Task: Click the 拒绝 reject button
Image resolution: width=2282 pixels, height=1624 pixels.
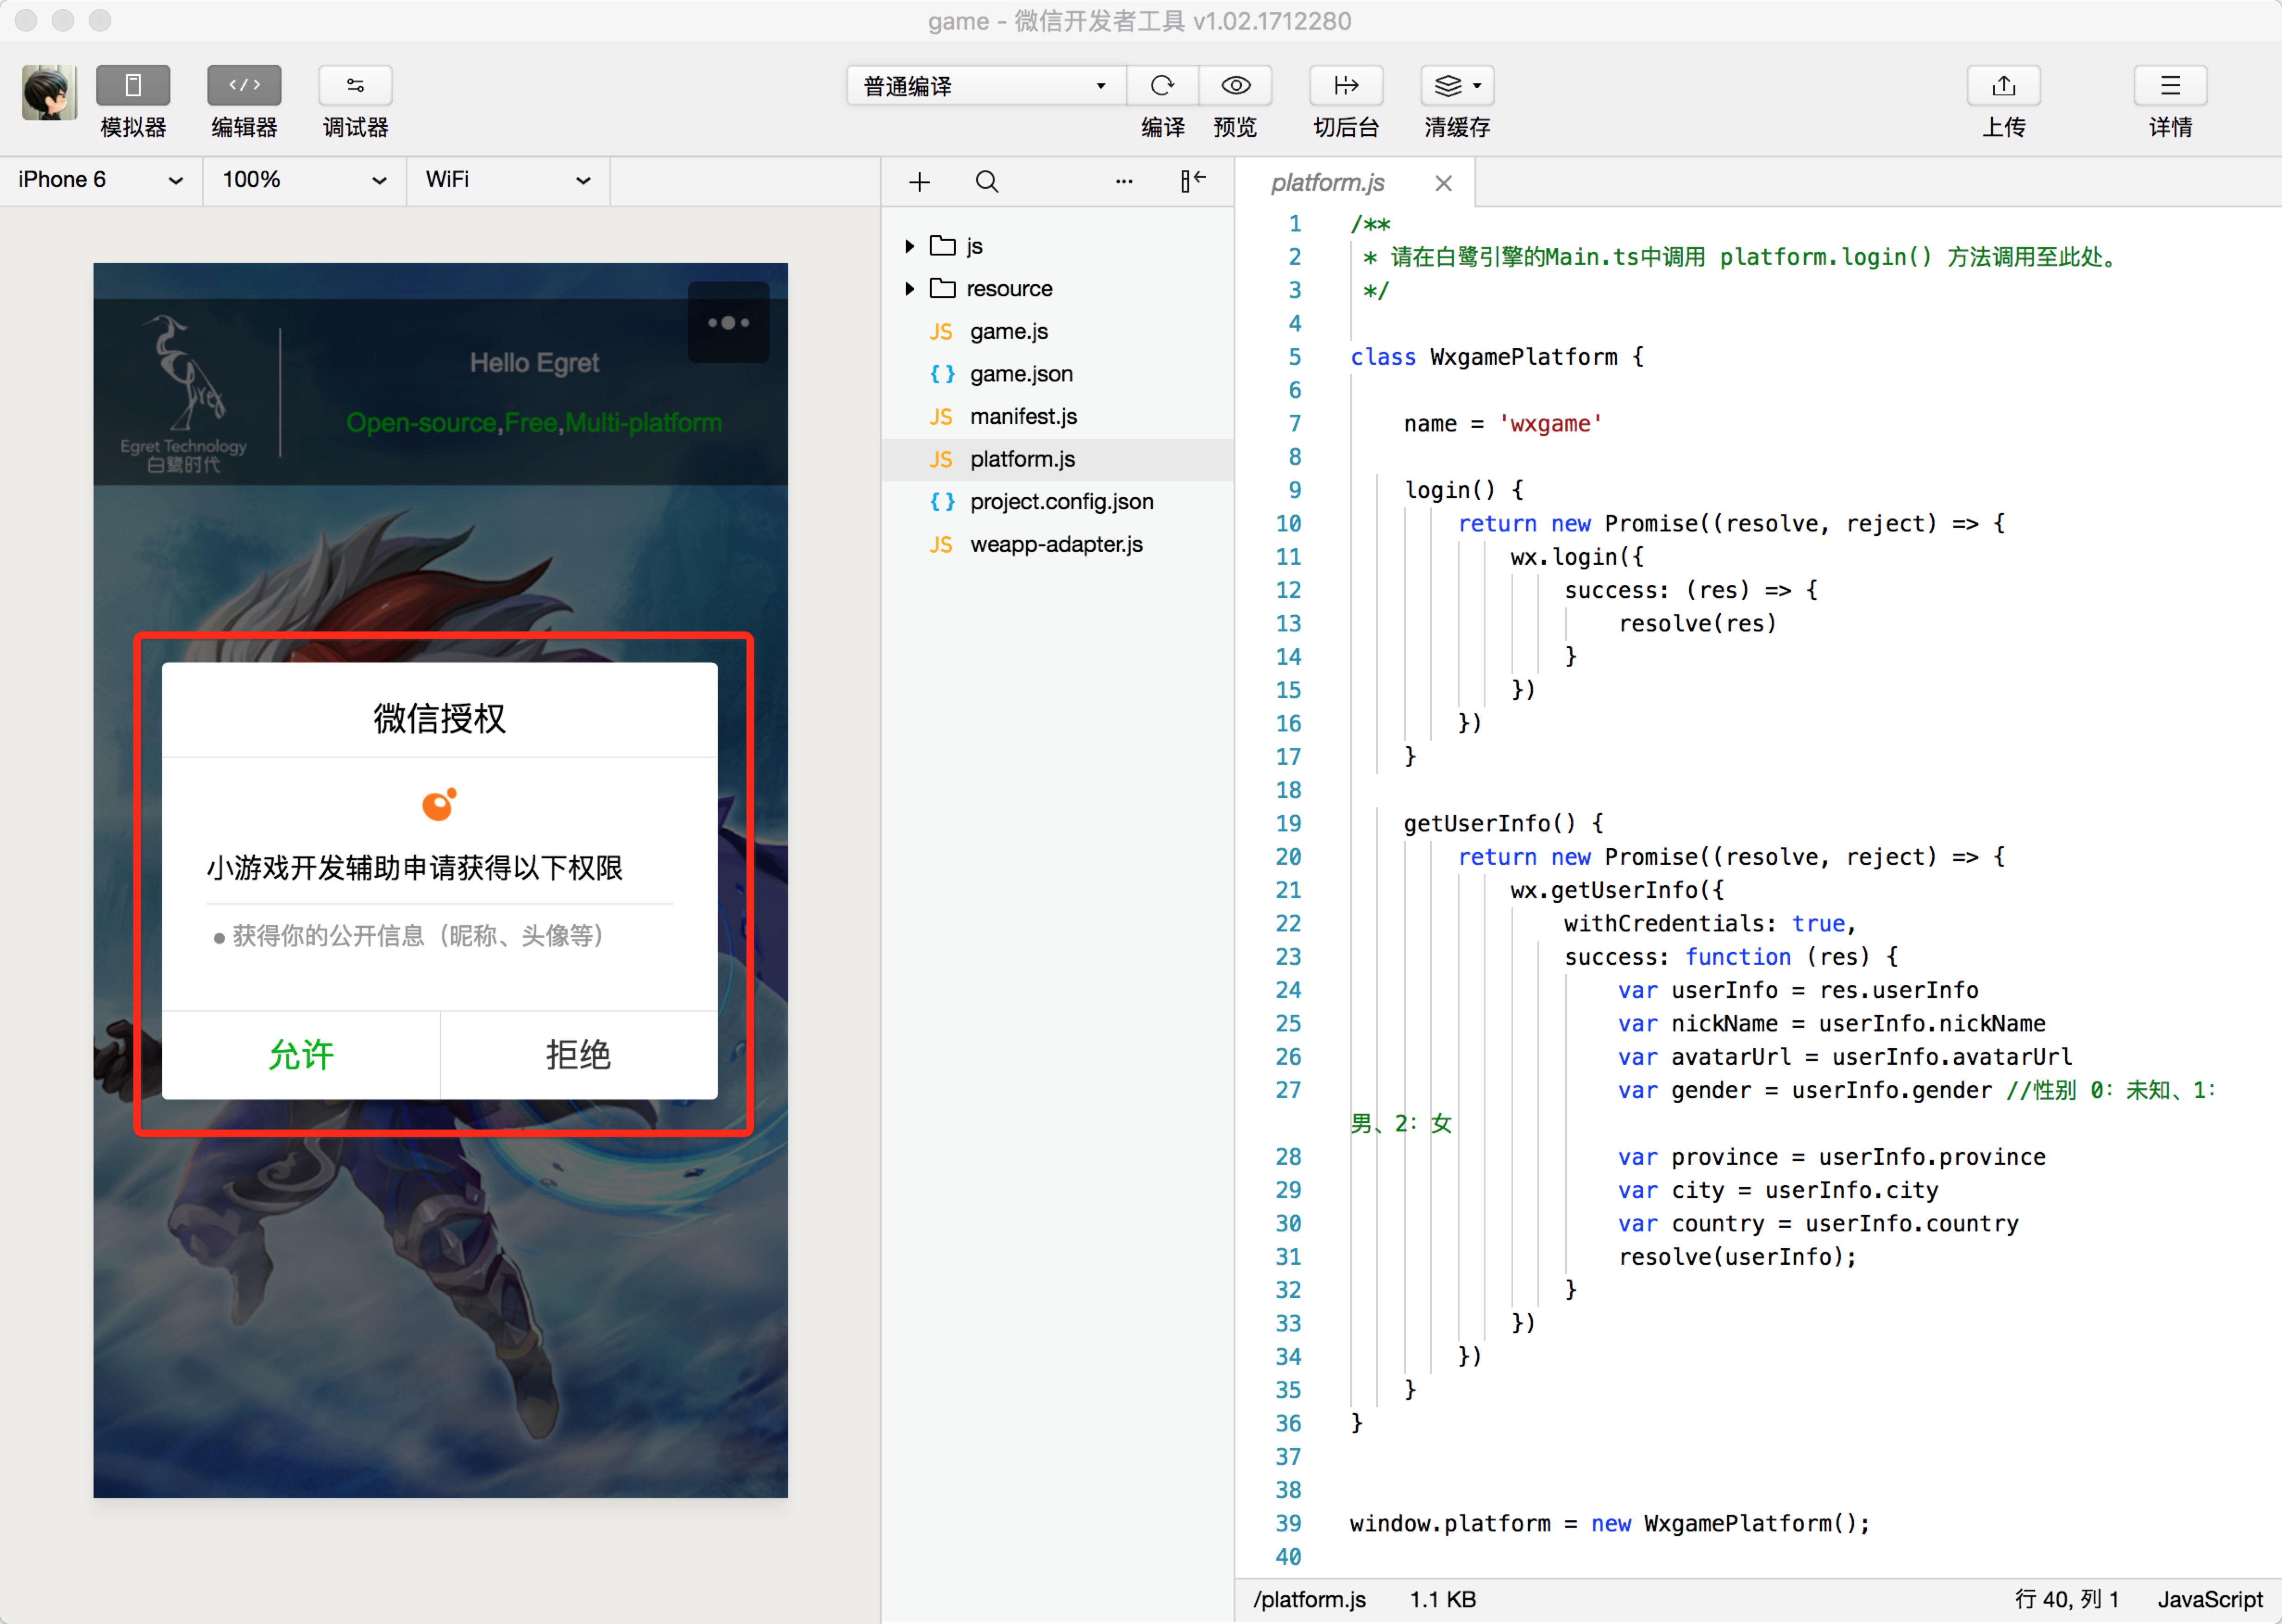Action: (x=578, y=1055)
